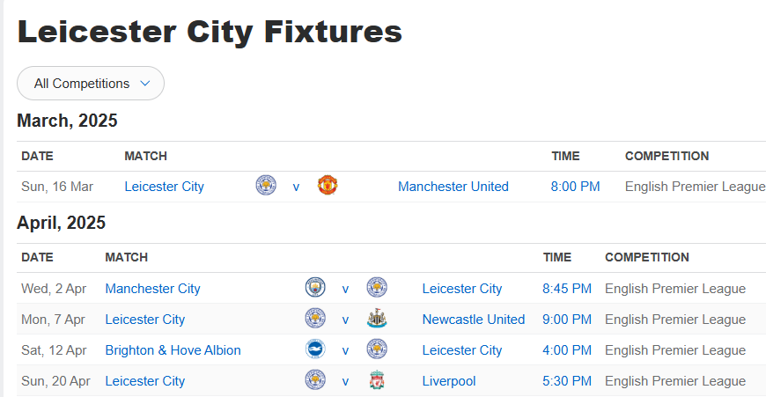Open Liverpool team link
The image size is (766, 397).
coord(448,381)
